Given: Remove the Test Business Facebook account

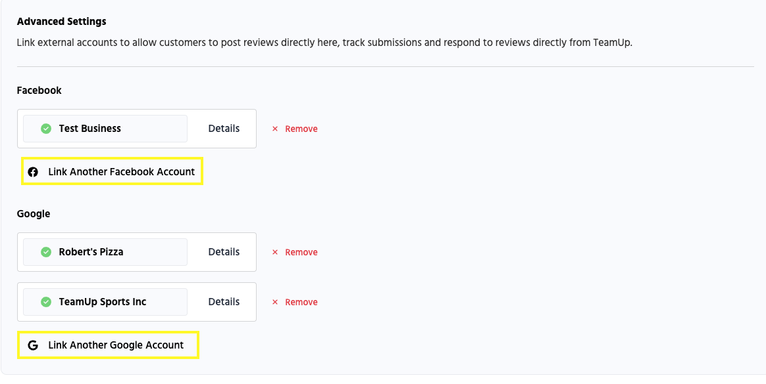Looking at the screenshot, I should [x=301, y=129].
